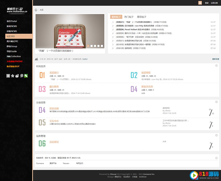Open 首页 Portal in the sidebar
This screenshot has height=181, width=221.
tap(12, 21)
